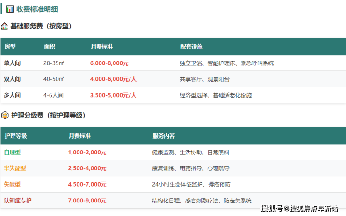This screenshot has height=216, width=346.
Task: Select the 双人间 row label
Action: click(x=13, y=79)
